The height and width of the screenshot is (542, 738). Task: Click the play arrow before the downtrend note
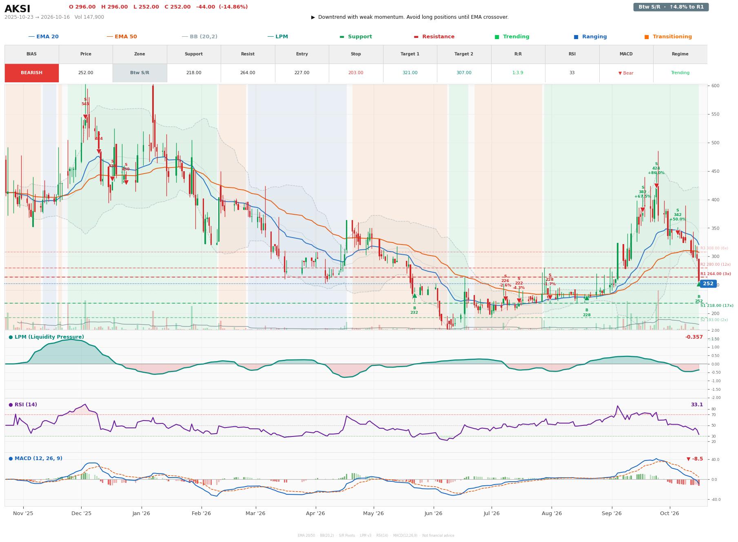(313, 17)
